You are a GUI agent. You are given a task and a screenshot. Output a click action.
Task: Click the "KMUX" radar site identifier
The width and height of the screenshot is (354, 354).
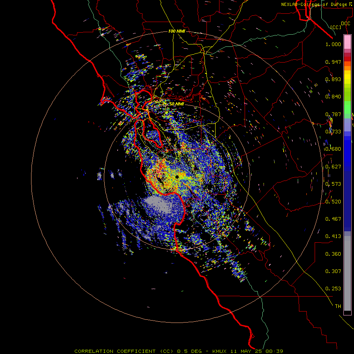(220, 351)
